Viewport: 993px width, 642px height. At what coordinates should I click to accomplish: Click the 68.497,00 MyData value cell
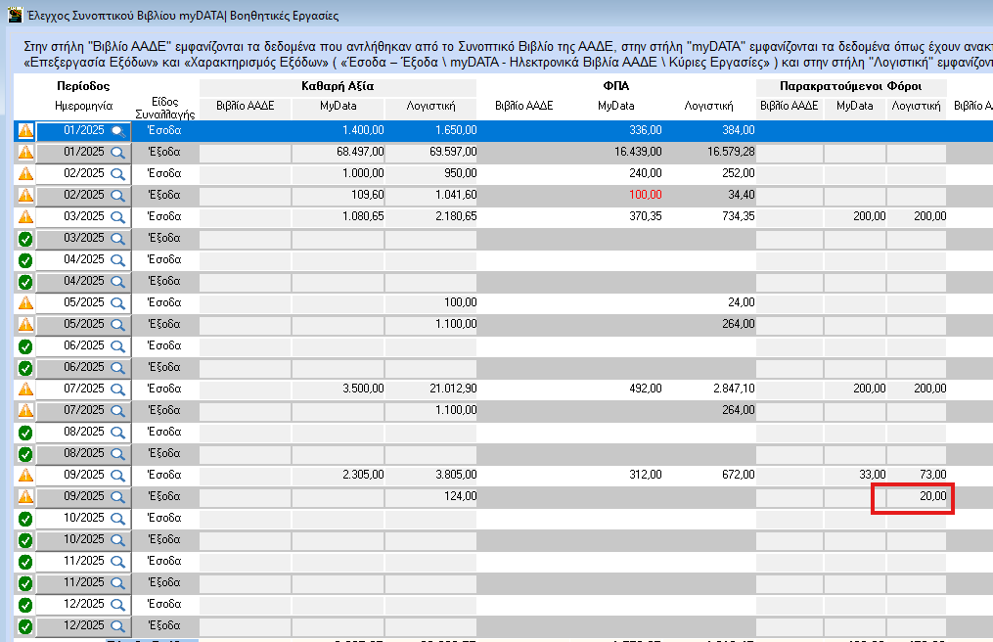pos(338,152)
